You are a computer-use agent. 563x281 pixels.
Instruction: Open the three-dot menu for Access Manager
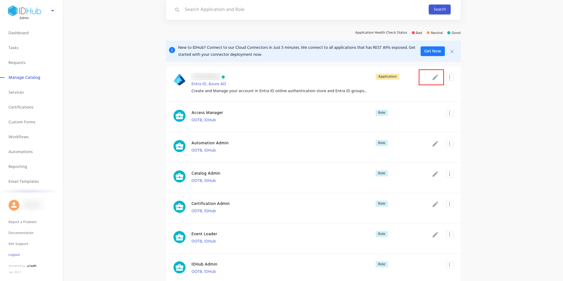coord(449,113)
